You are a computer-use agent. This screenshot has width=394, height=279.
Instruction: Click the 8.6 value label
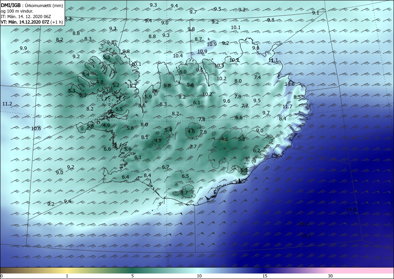coord(142,105)
